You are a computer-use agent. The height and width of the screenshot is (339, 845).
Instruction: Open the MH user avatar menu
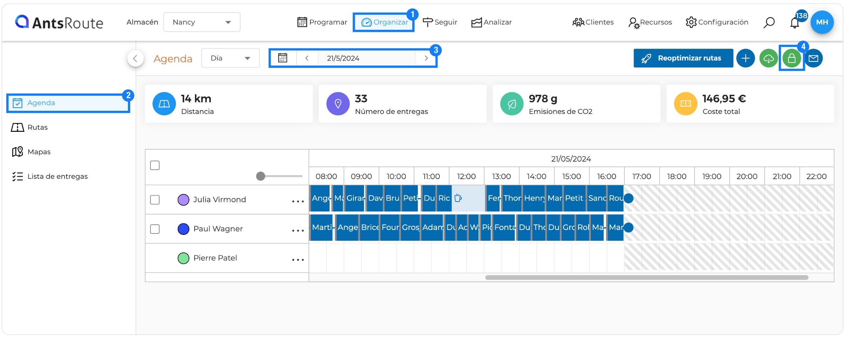click(x=822, y=22)
